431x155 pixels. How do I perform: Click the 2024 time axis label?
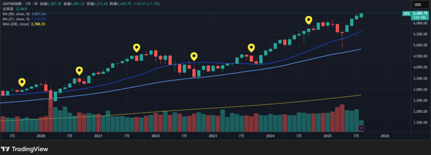click(270, 136)
